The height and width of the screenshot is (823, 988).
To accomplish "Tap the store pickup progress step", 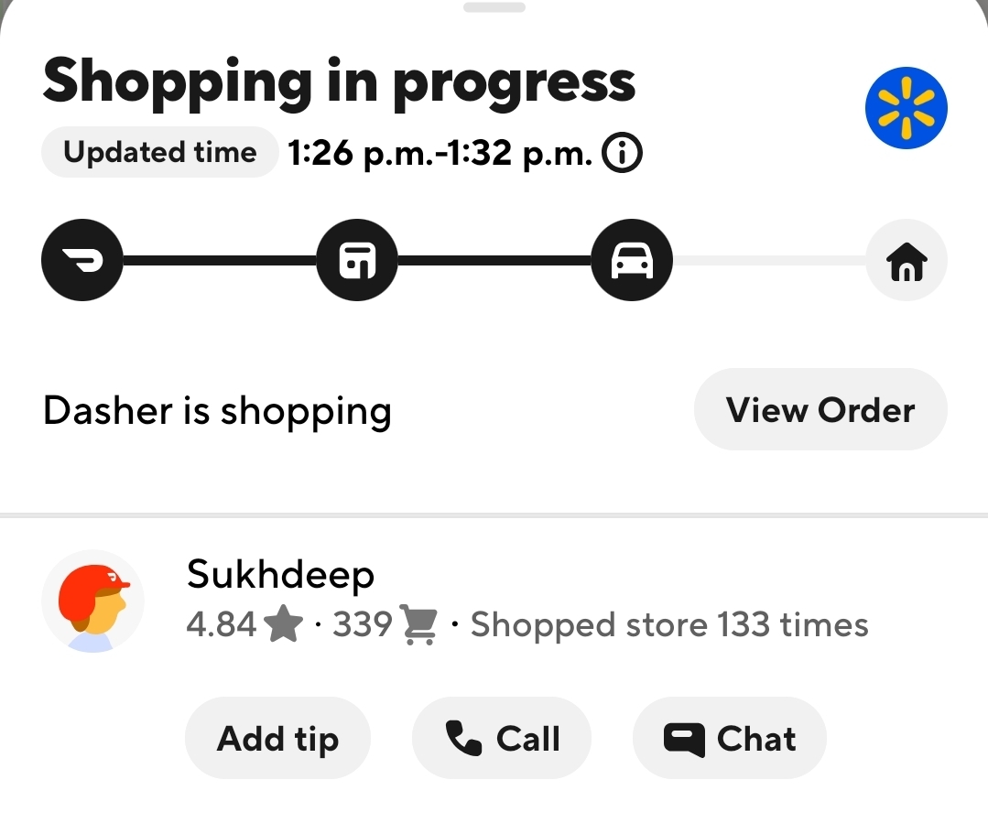I will (x=357, y=260).
